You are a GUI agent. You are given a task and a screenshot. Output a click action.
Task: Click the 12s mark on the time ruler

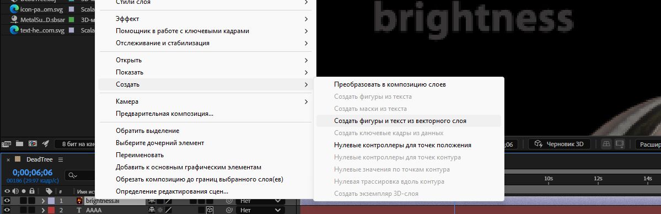click(x=598, y=179)
